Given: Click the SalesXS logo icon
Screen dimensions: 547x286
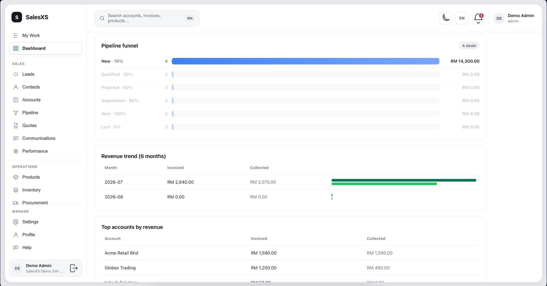Looking at the screenshot, I should (17, 17).
